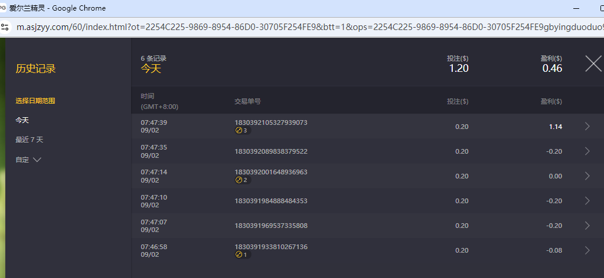This screenshot has height=278, width=604.
Task: Click the 历史记录 panel title
Action: 35,69
